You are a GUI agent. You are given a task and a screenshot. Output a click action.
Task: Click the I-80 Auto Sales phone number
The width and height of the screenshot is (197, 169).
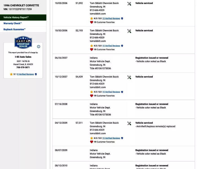click(23, 68)
